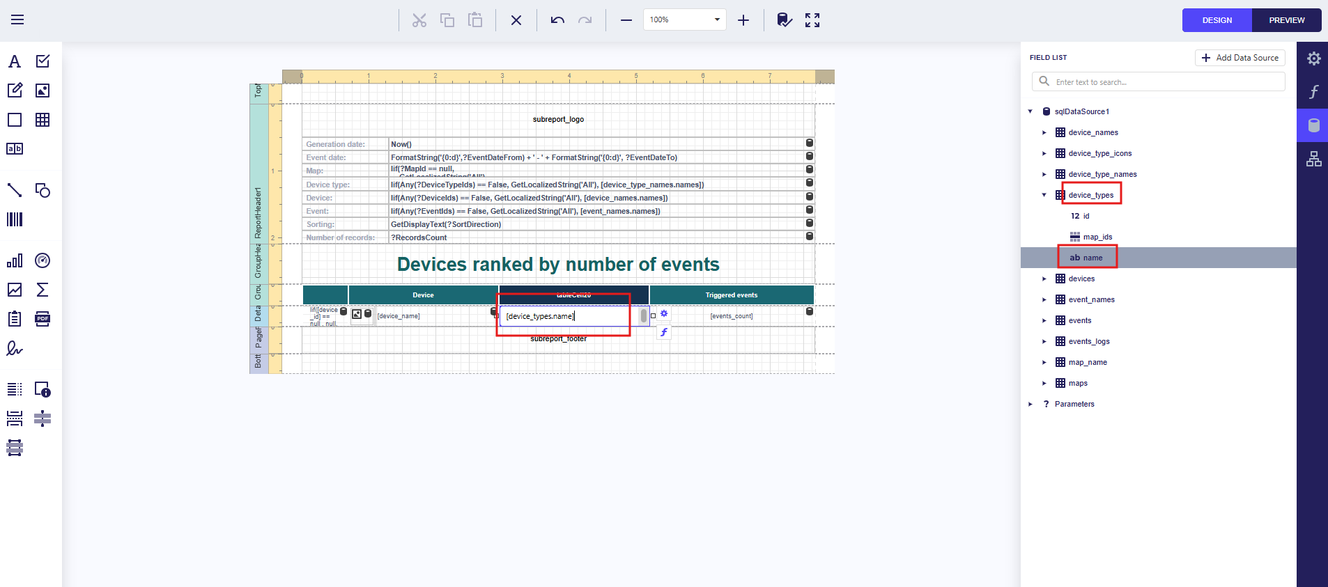Select the Picture Box tool
The width and height of the screenshot is (1328, 587).
(43, 91)
